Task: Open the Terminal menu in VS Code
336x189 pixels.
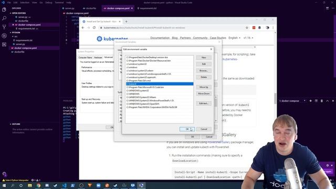Action: point(59,3)
